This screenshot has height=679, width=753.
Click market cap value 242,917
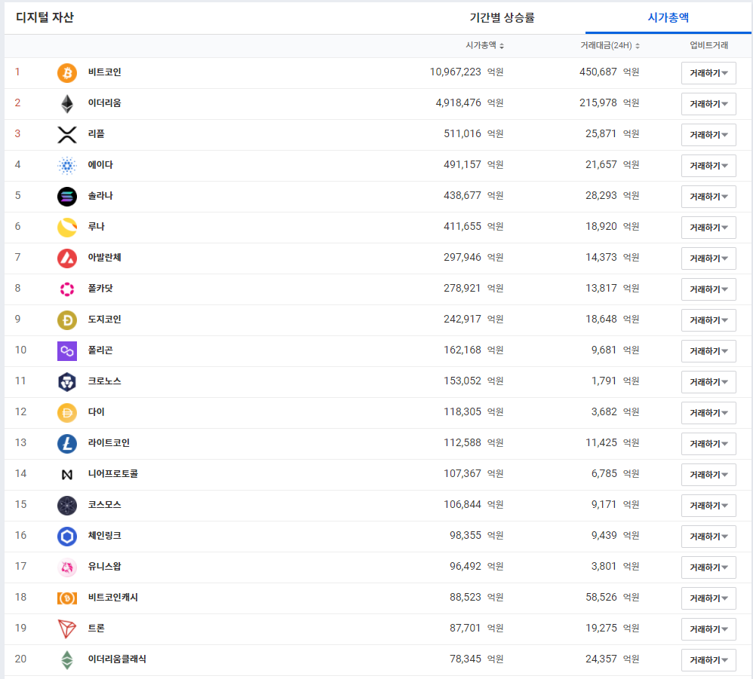click(462, 319)
